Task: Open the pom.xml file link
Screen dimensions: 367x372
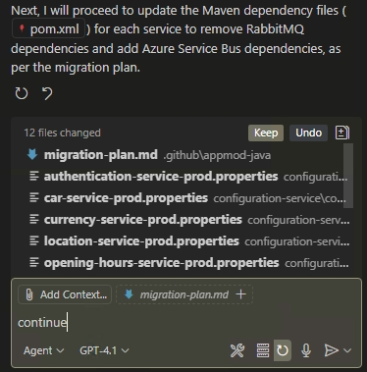Action: [x=49, y=29]
